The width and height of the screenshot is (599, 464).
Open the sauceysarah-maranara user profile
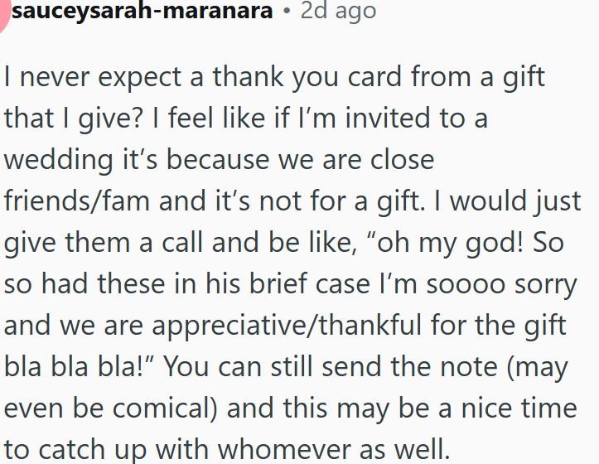[x=142, y=12]
